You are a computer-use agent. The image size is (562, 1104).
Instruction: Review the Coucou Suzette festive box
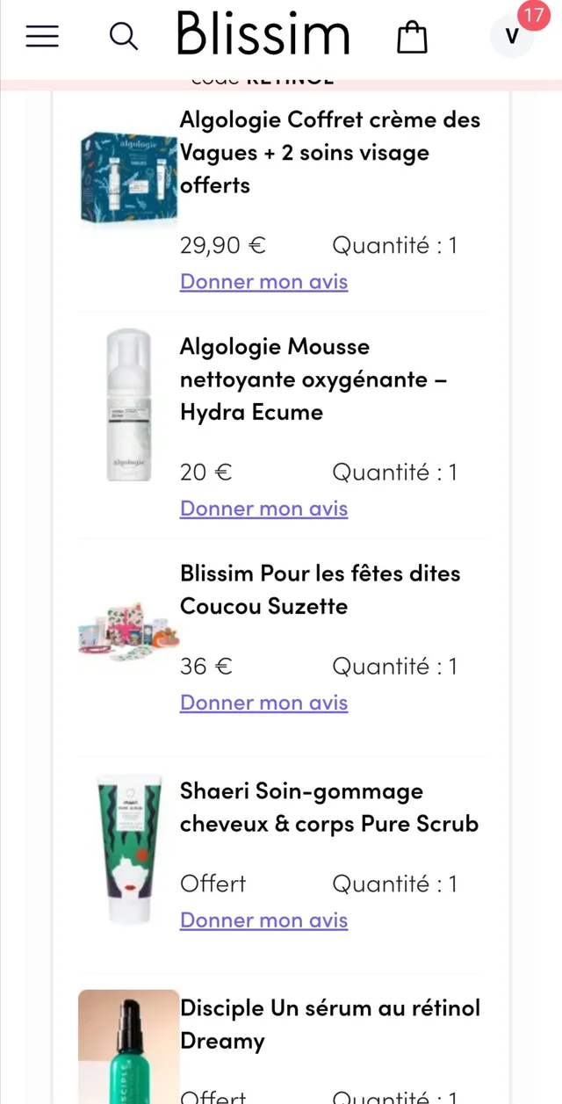[x=263, y=702]
